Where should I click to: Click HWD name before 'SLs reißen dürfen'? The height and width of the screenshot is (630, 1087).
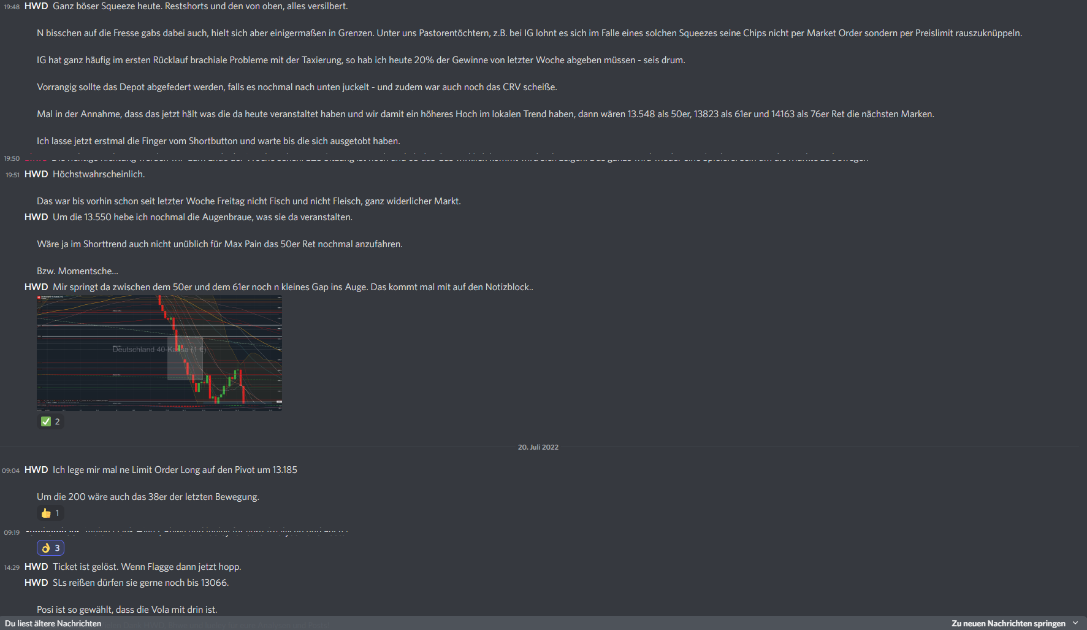[x=36, y=583]
